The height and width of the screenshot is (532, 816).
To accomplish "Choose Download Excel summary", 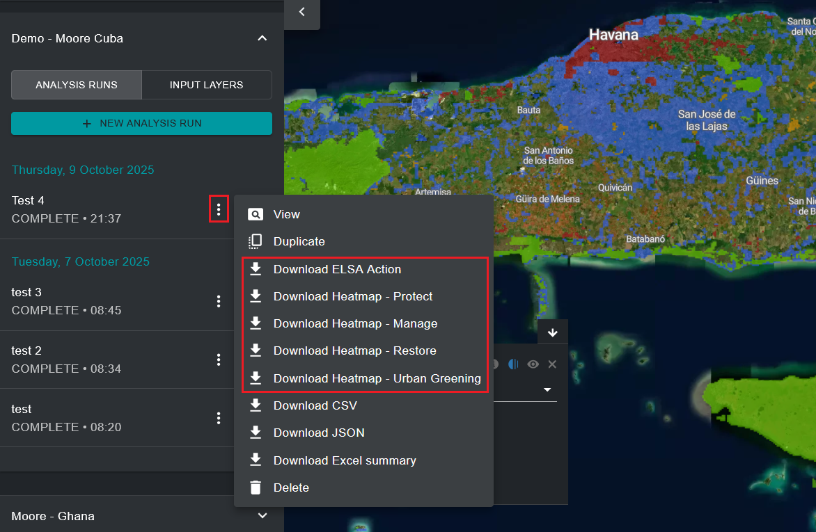I will coord(344,460).
